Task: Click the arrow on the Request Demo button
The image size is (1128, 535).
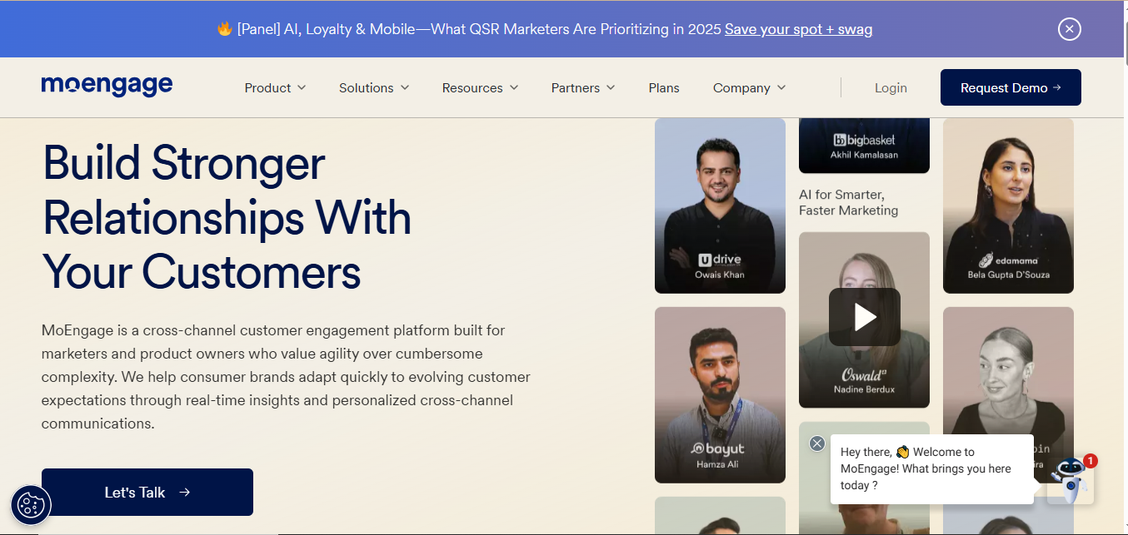Action: [1057, 87]
